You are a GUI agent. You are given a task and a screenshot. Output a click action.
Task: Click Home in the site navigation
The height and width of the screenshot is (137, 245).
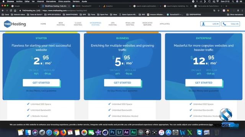(x=43, y=24)
